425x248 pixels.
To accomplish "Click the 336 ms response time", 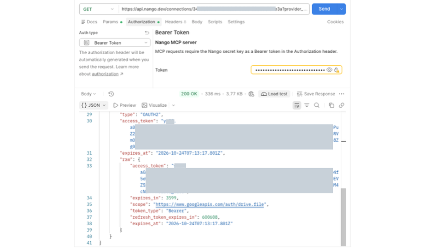I will pyautogui.click(x=212, y=94).
